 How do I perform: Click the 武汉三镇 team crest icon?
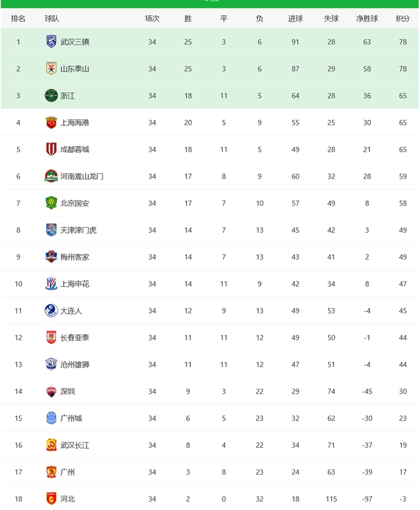[51, 41]
